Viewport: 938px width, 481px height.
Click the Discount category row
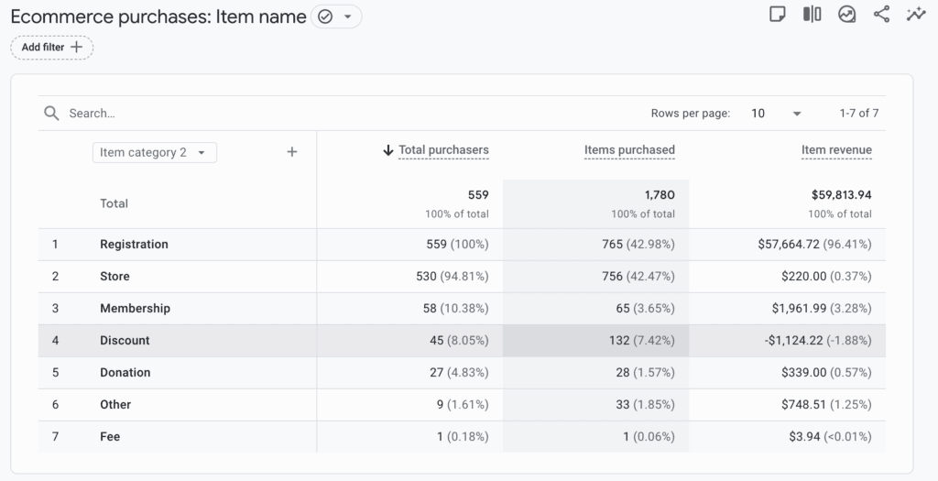coord(125,341)
